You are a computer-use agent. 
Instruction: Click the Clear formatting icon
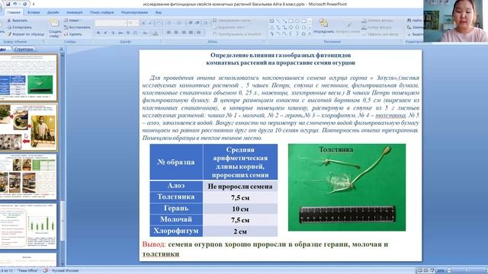click(159, 23)
